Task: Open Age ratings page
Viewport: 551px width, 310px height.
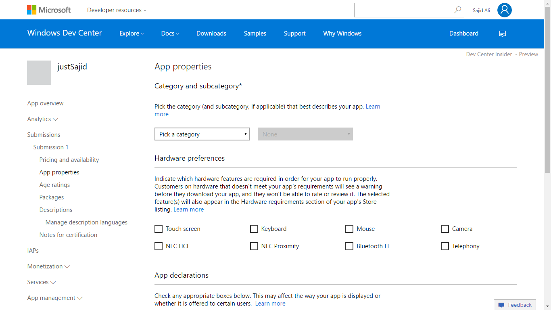Action: click(54, 185)
